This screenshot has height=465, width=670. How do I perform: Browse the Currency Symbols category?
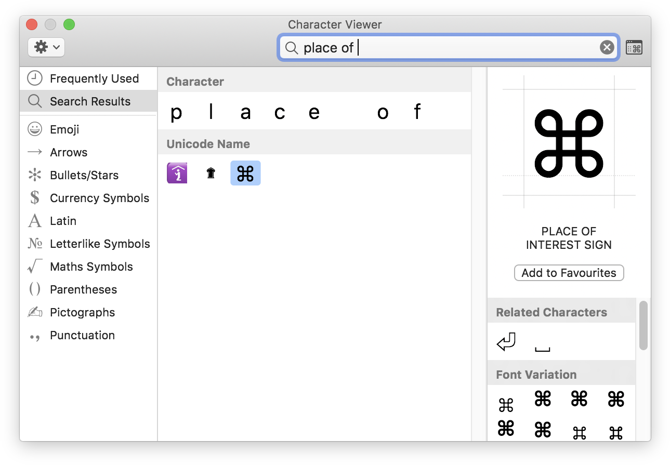click(99, 197)
